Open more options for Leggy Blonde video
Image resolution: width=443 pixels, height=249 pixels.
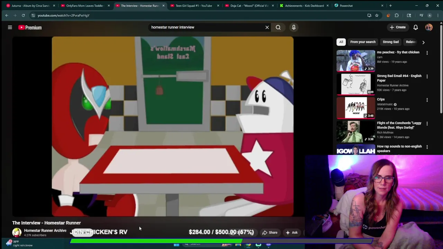pyautogui.click(x=427, y=123)
